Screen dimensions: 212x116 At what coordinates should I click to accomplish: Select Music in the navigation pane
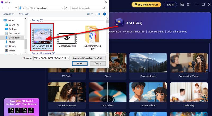pyautogui.click(x=12, y=42)
